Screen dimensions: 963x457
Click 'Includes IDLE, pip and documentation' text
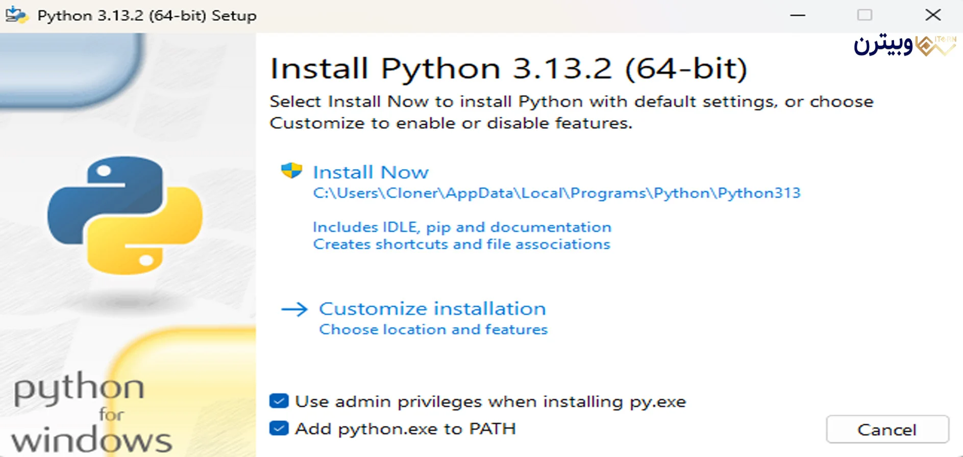pyautogui.click(x=462, y=227)
